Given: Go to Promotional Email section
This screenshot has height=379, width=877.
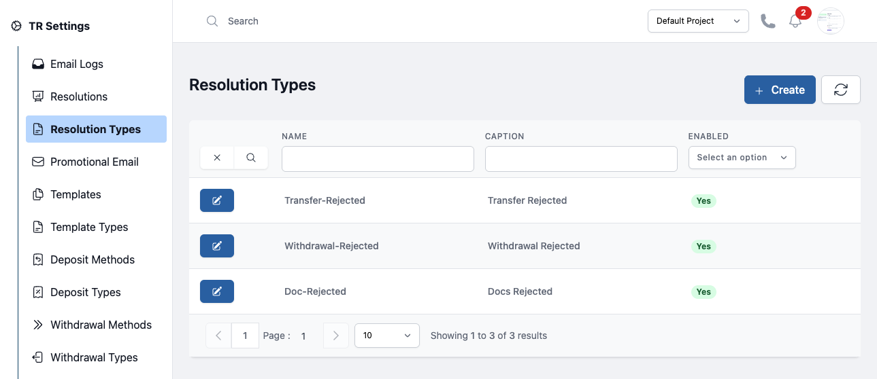Looking at the screenshot, I should pos(96,162).
